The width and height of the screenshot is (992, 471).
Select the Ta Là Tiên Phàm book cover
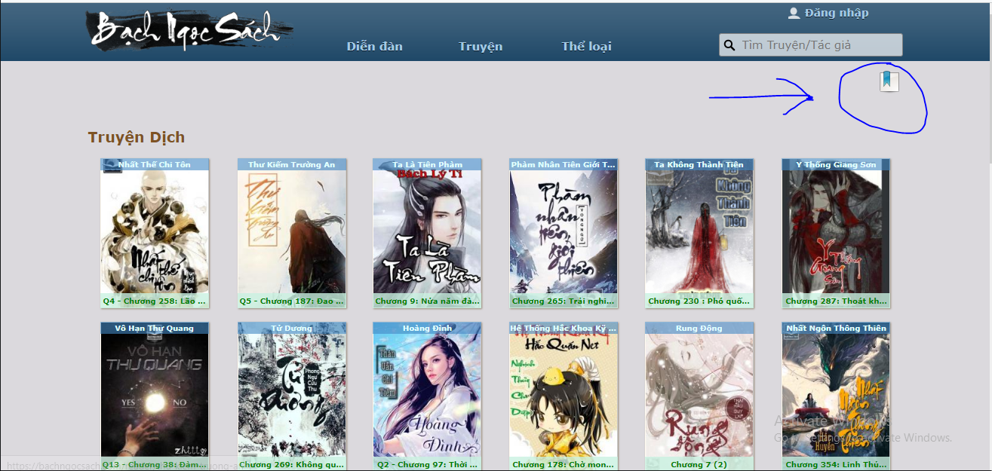click(427, 232)
